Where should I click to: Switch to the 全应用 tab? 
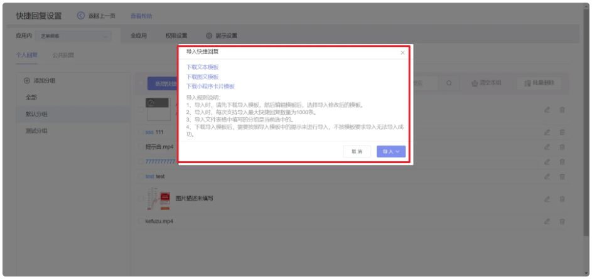coord(139,36)
